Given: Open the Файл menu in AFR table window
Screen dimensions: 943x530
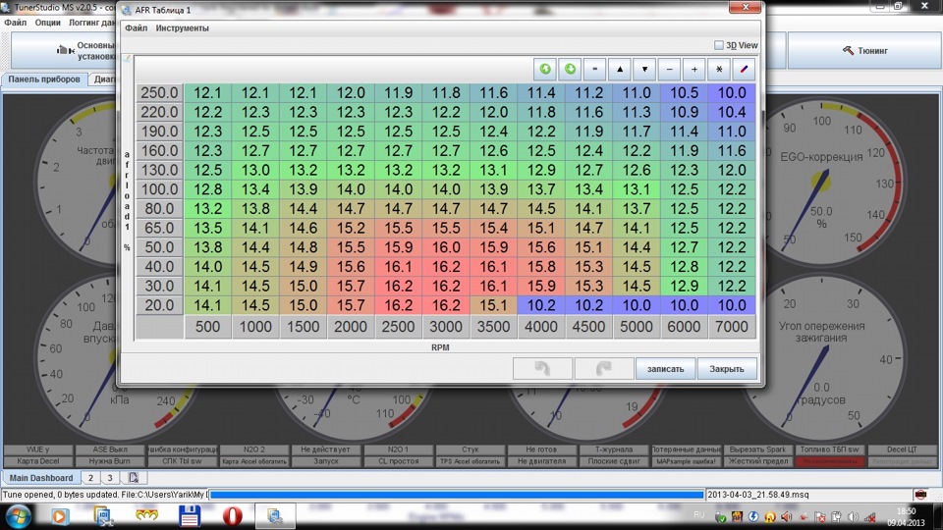Looking at the screenshot, I should (136, 28).
